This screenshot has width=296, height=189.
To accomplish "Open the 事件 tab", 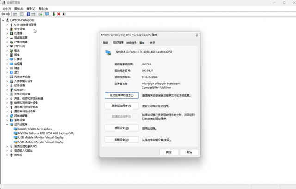I will coord(142,43).
